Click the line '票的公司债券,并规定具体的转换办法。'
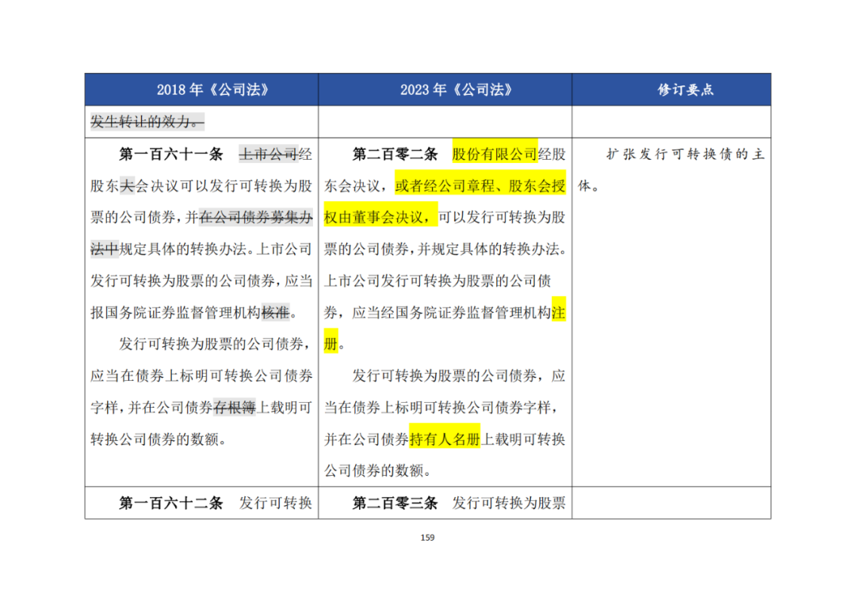The image size is (856, 604). click(445, 249)
